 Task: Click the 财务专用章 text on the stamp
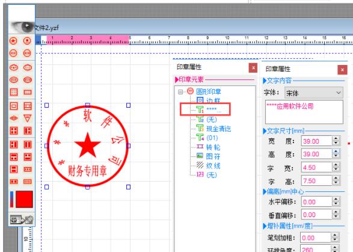[x=87, y=171]
